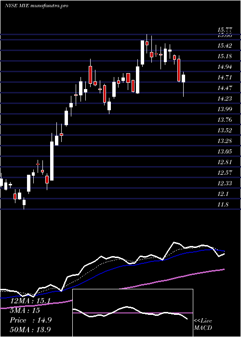Screen dimensions: 241x337
Task: Click the Price : 14.9 readout
Action: click(x=30, y=320)
